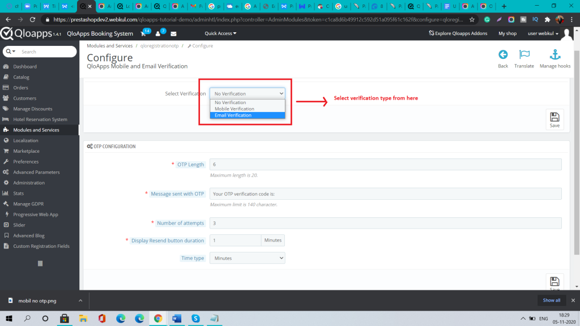Click the Translate flag icon
Screen dimensions: 580x326
524,55
